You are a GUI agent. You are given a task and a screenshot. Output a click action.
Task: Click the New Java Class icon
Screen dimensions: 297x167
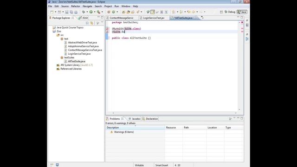pos(113,12)
